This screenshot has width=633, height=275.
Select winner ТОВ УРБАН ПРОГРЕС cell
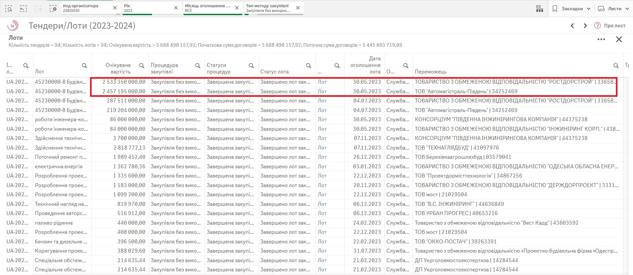[x=518, y=213]
